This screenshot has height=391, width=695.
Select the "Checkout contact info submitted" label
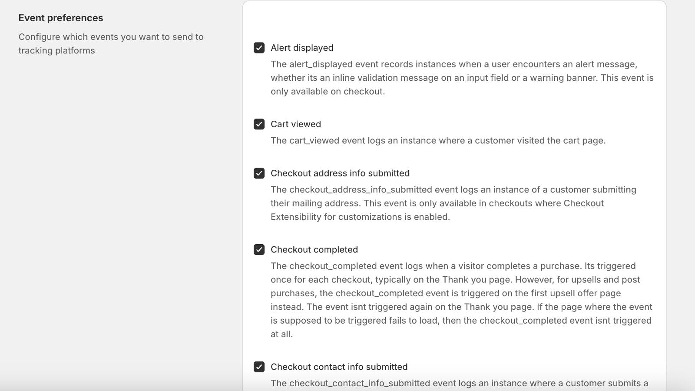point(339,367)
